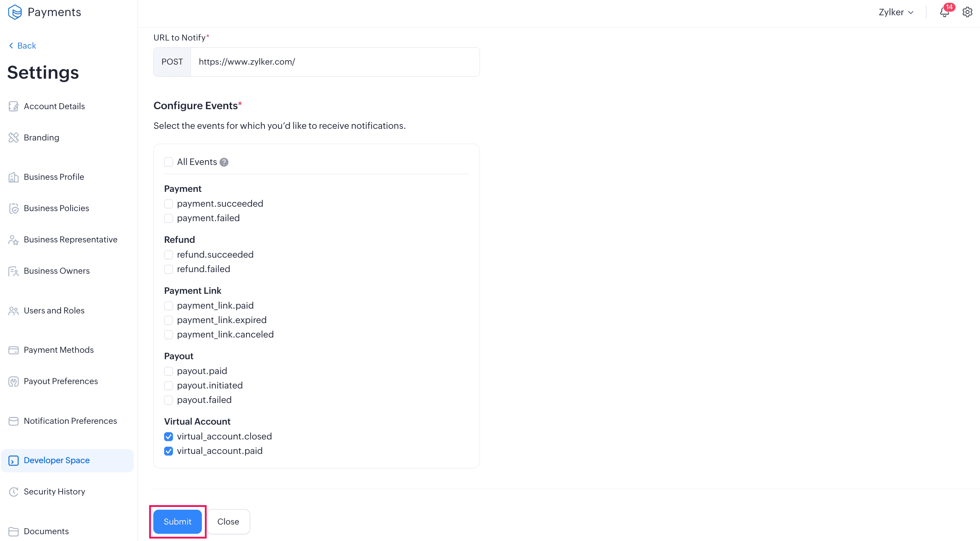Enable the All Events checkbox
980x541 pixels.
click(169, 162)
